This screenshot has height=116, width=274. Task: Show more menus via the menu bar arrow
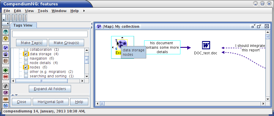84,11
